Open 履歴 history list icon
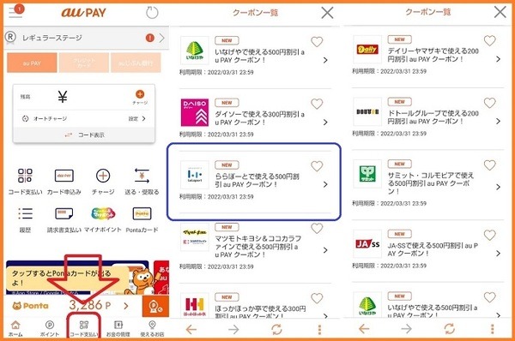This screenshot has width=515, height=341. [25, 214]
